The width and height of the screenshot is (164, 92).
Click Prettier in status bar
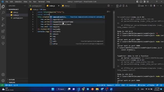[x=151, y=85]
